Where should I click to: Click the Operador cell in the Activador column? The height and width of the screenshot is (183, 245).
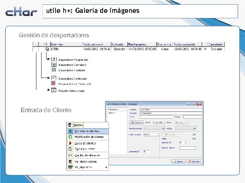coord(119,49)
